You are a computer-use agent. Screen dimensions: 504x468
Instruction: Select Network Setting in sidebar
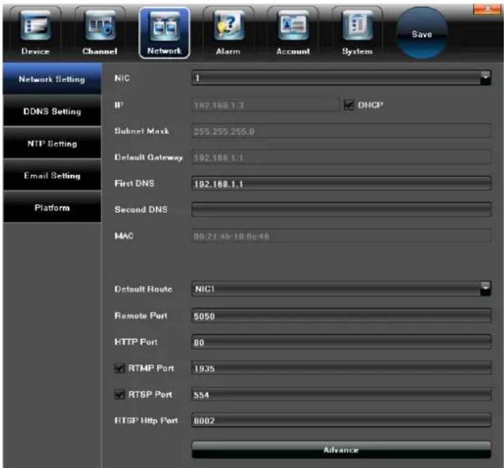[52, 78]
